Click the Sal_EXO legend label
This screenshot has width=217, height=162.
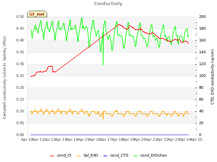pyautogui.click(x=91, y=155)
